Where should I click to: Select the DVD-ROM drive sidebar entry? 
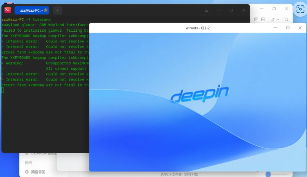[41, 153]
